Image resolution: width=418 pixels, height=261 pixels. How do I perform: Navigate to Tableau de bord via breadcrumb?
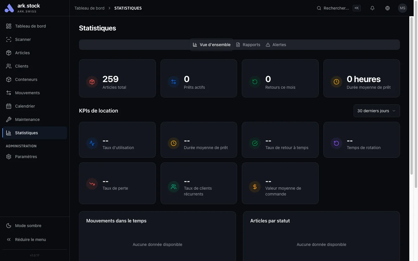tap(89, 8)
